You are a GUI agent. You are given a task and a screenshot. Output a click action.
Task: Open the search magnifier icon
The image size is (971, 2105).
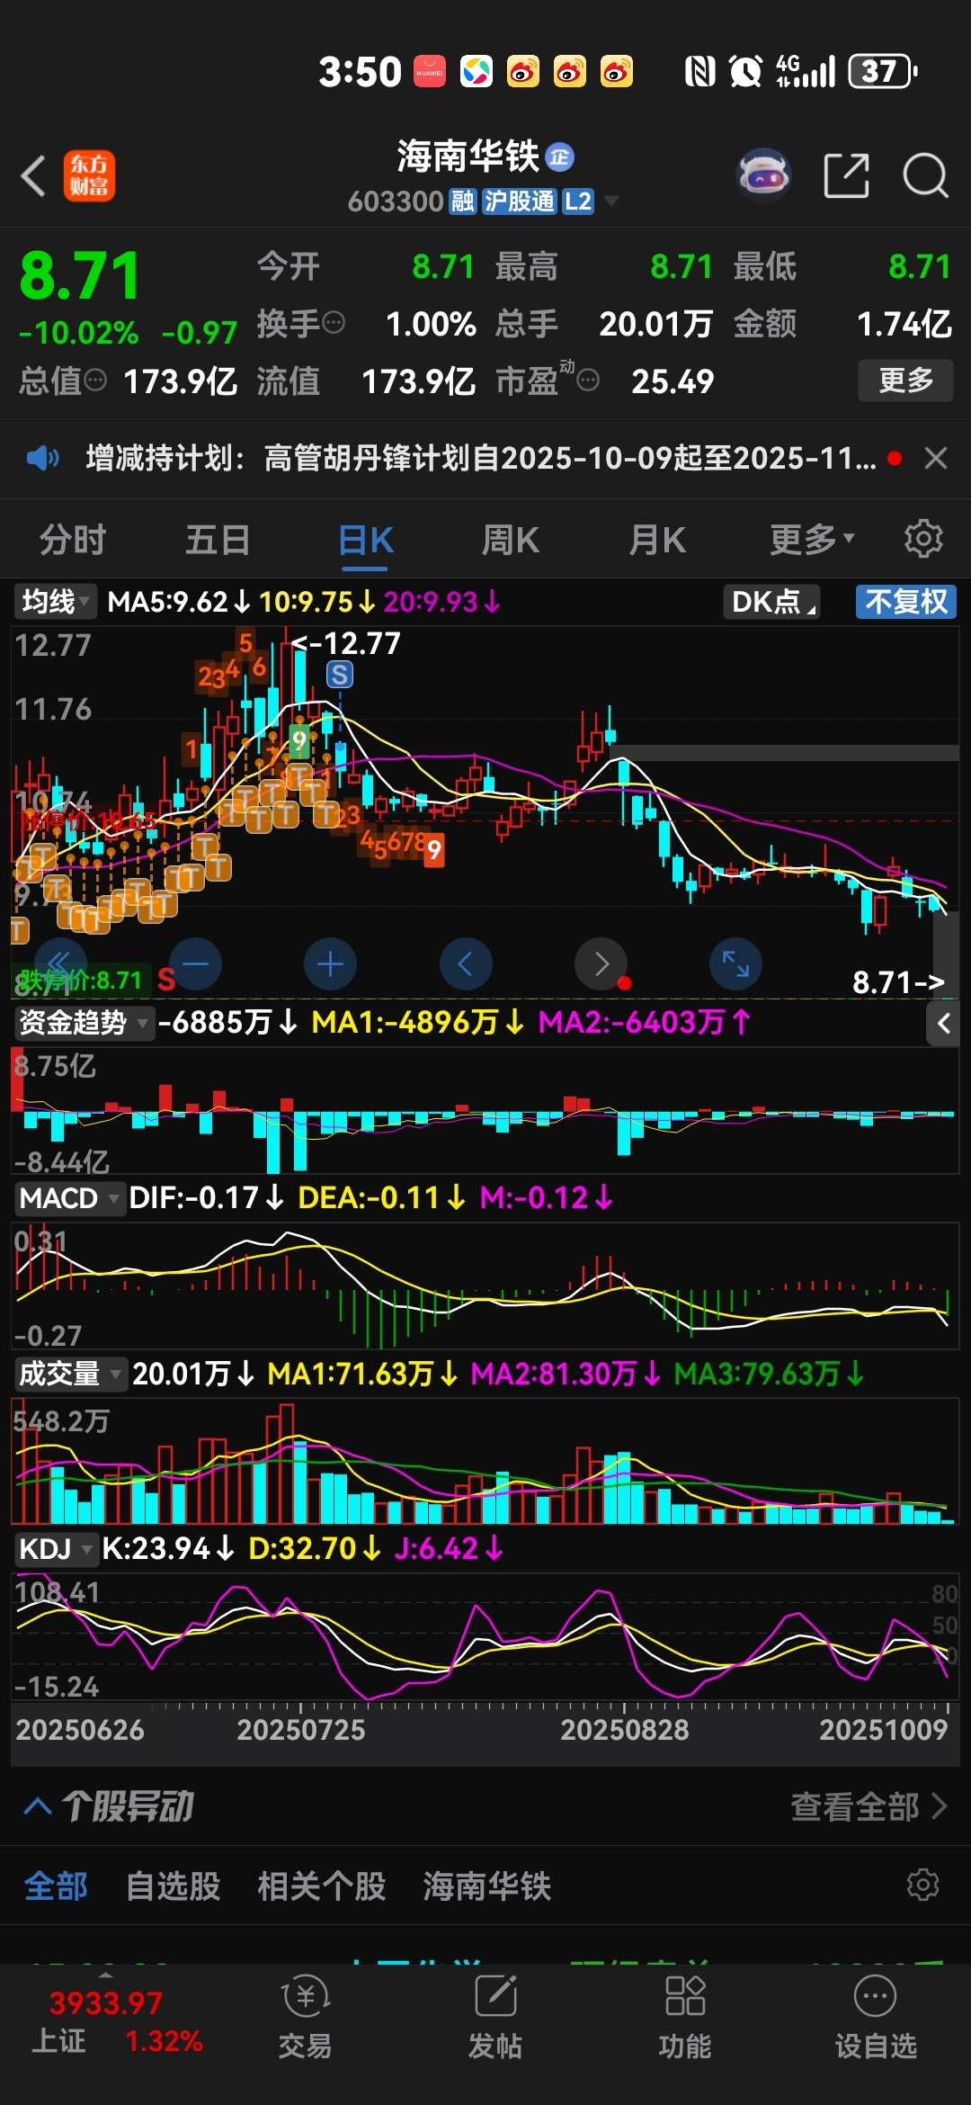point(925,175)
